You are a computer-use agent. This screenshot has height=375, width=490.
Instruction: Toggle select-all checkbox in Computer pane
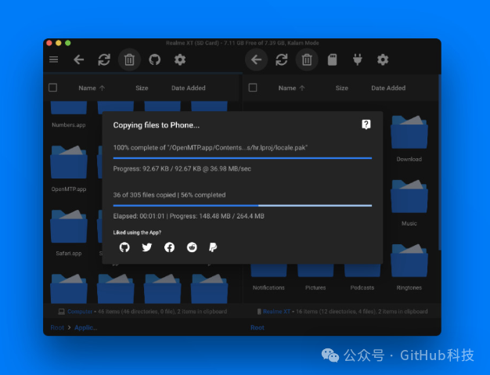pyautogui.click(x=52, y=88)
